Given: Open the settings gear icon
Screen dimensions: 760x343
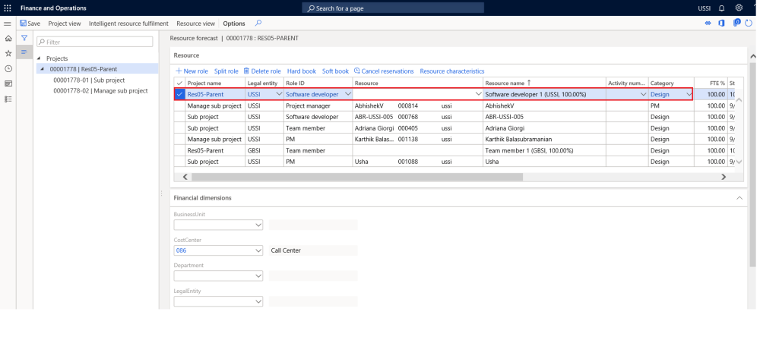Looking at the screenshot, I should 739,8.
